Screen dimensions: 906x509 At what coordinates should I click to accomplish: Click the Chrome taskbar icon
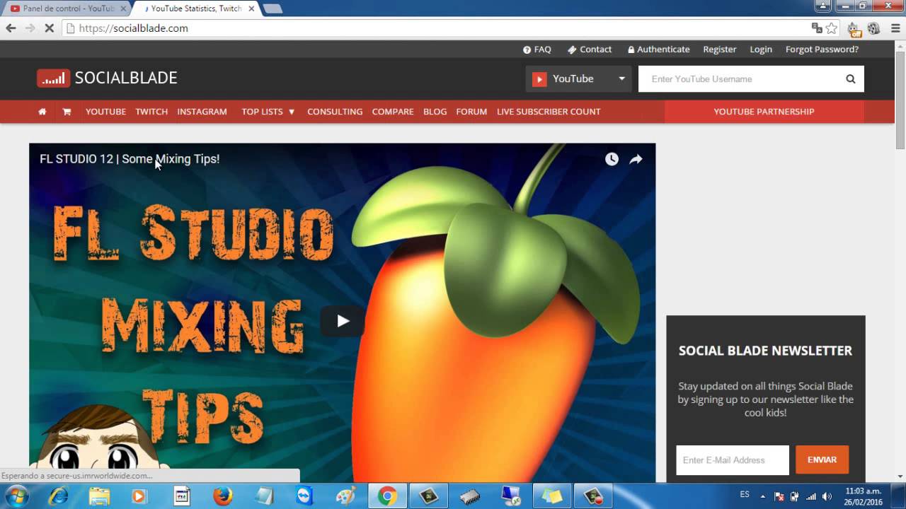click(387, 496)
